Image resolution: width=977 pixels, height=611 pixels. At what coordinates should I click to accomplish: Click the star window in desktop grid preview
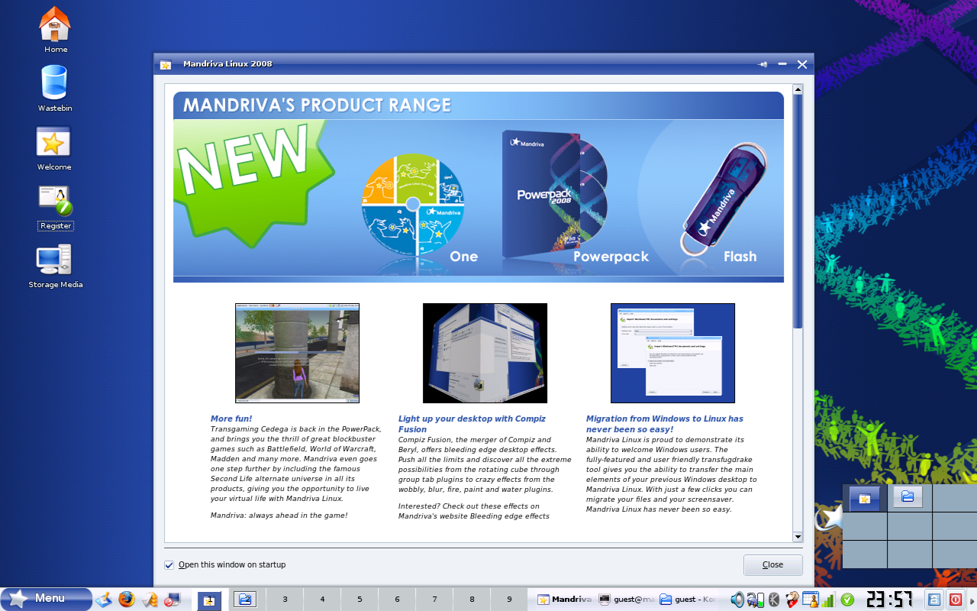pyautogui.click(x=865, y=499)
